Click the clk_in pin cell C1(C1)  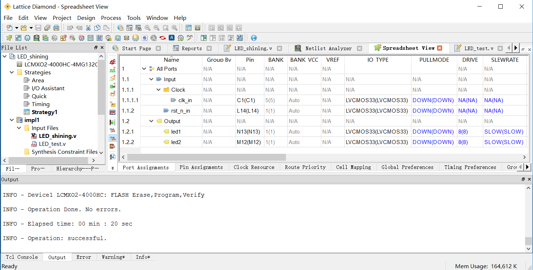pyautogui.click(x=250, y=100)
